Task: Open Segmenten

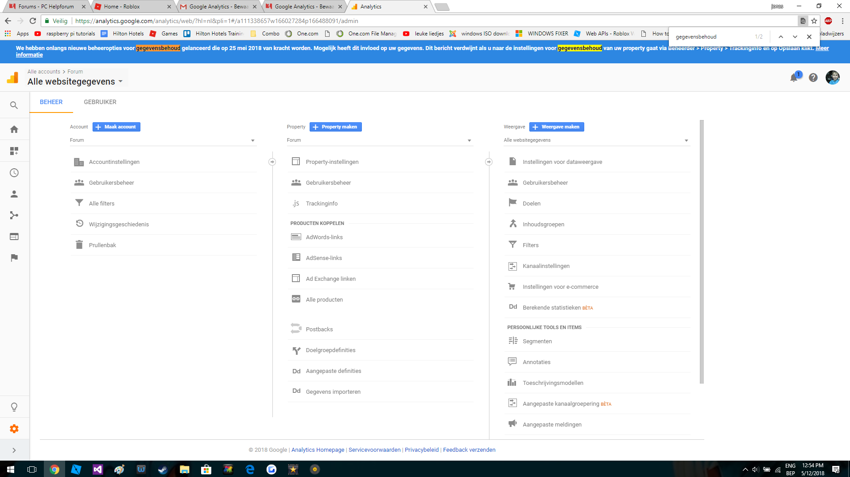Action: [x=598, y=341]
